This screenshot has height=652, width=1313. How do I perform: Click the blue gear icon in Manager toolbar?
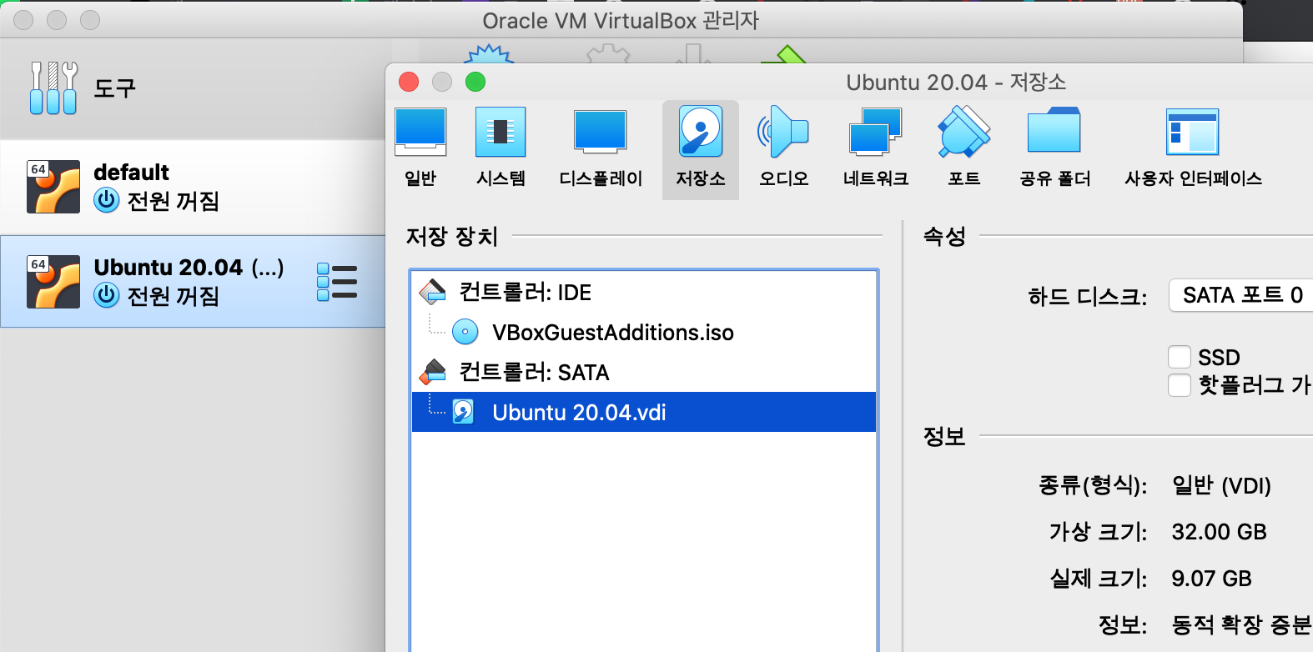488,54
